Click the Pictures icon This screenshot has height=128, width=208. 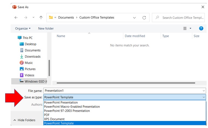pyautogui.click(x=22, y=69)
